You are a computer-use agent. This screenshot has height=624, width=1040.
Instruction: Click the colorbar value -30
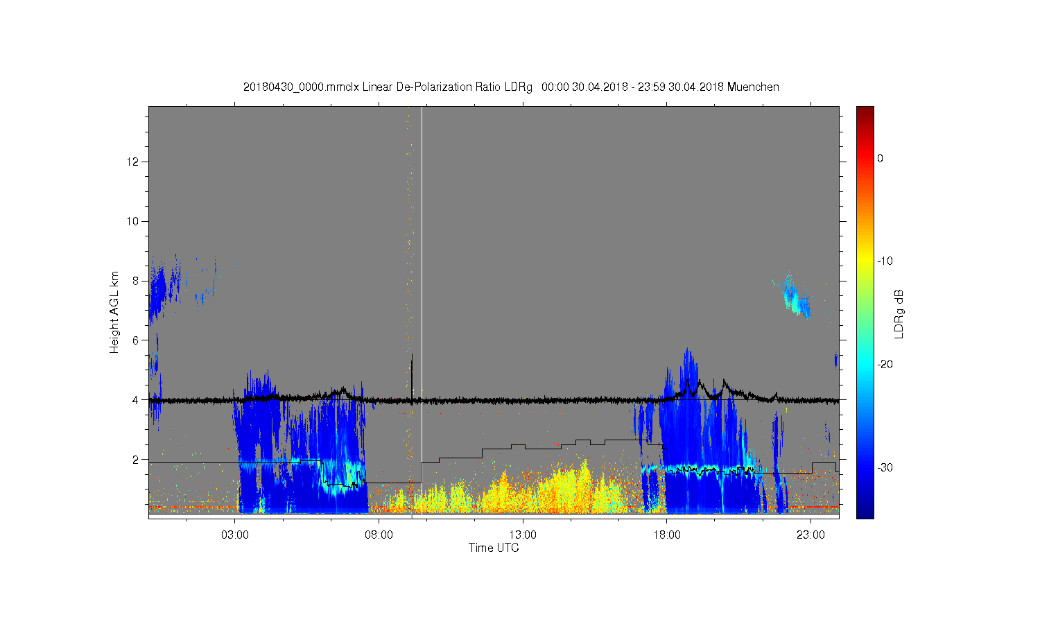point(884,467)
